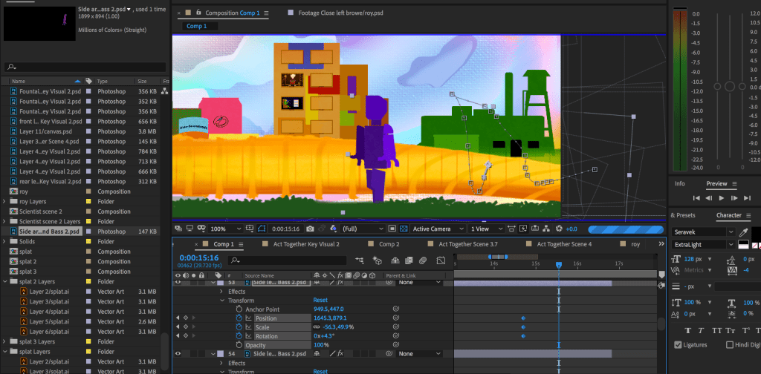Open the Active Camera view dropdown
Image resolution: width=761 pixels, height=374 pixels.
point(435,229)
